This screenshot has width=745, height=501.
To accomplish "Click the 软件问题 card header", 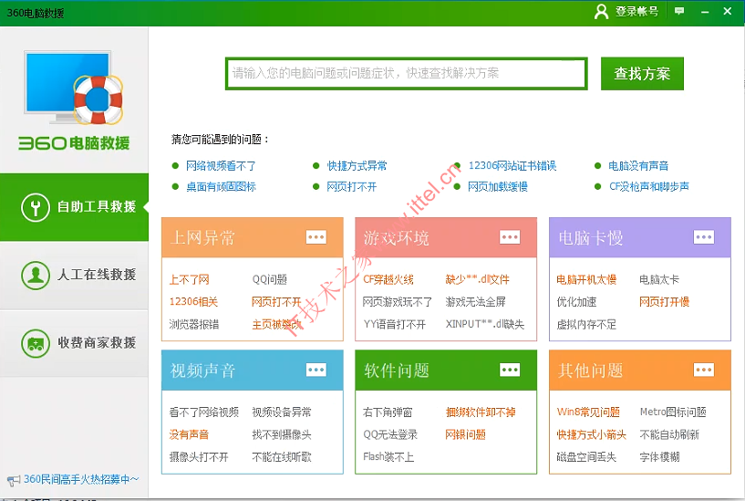I will click(446, 371).
